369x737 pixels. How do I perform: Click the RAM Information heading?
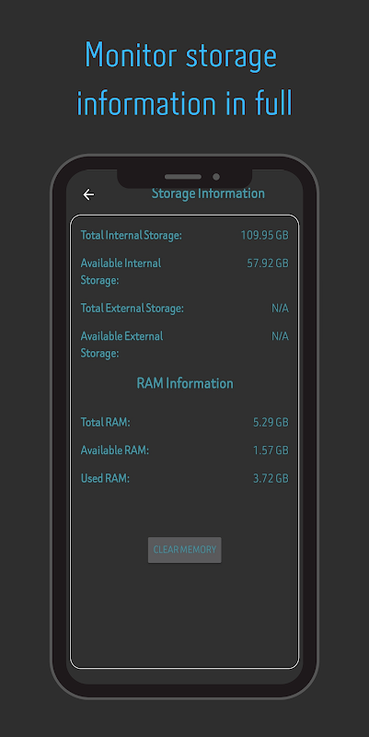[184, 383]
